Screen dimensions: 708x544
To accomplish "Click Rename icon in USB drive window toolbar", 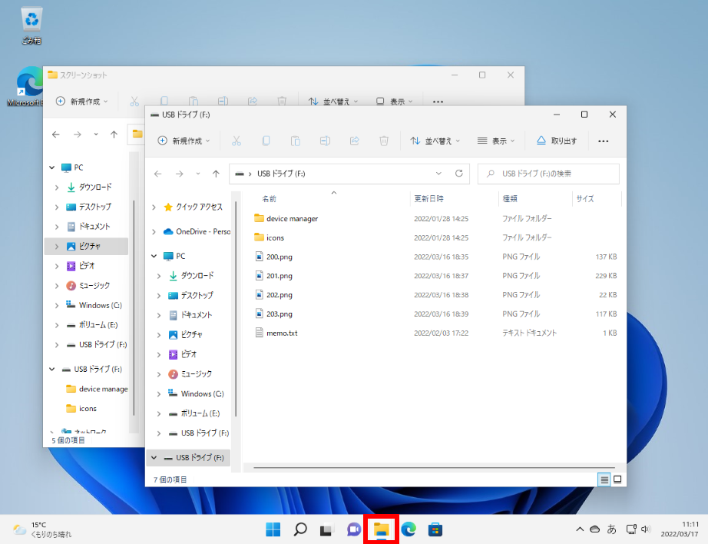I will [x=325, y=141].
